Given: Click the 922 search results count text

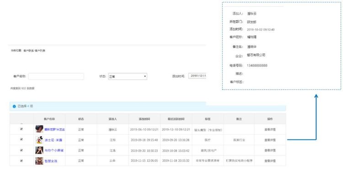Looking at the screenshot, I should [22, 88].
